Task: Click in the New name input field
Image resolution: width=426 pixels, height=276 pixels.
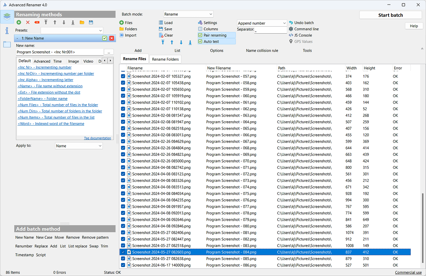Action: (60, 52)
